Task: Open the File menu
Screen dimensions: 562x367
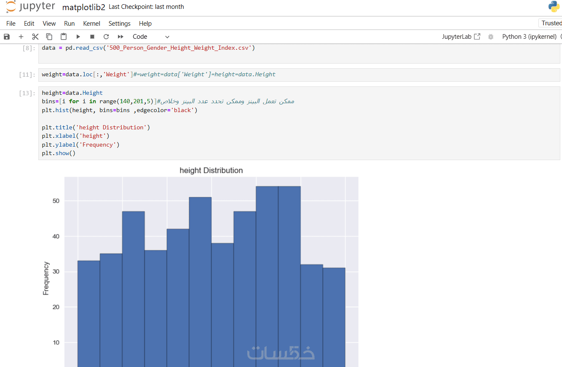Action: pos(11,24)
